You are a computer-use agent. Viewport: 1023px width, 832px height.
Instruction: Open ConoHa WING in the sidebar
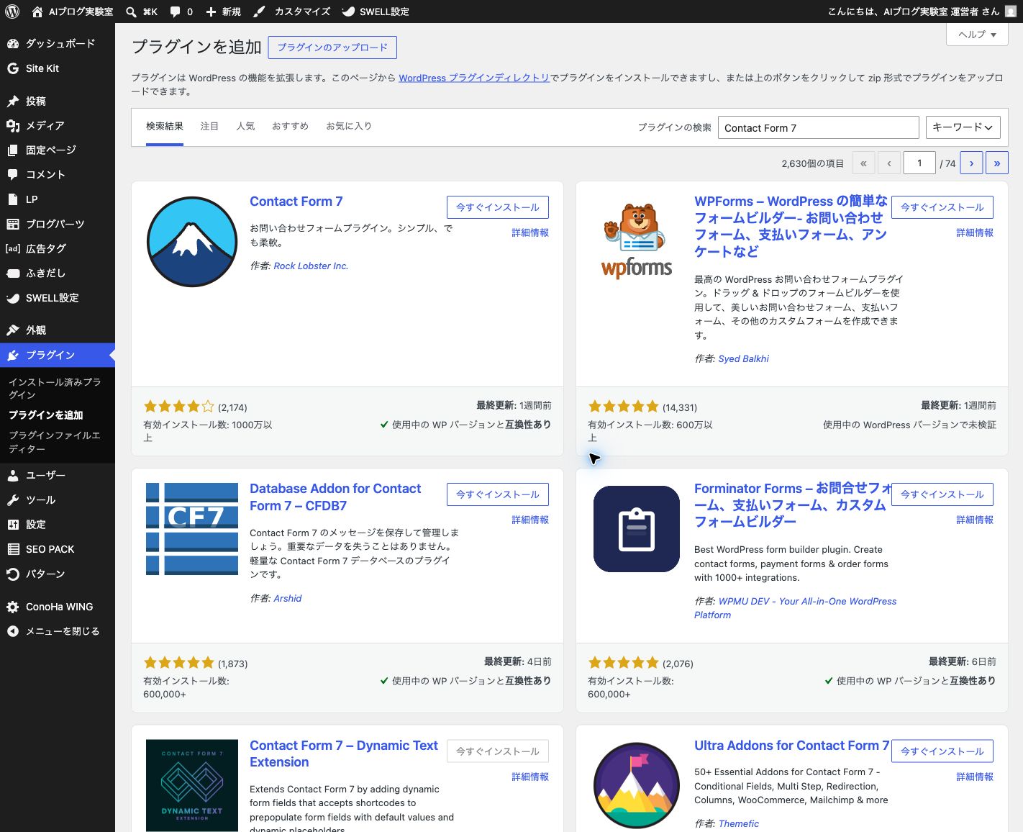58,607
